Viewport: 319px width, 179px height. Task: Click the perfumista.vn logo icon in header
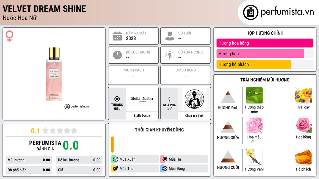250,12
